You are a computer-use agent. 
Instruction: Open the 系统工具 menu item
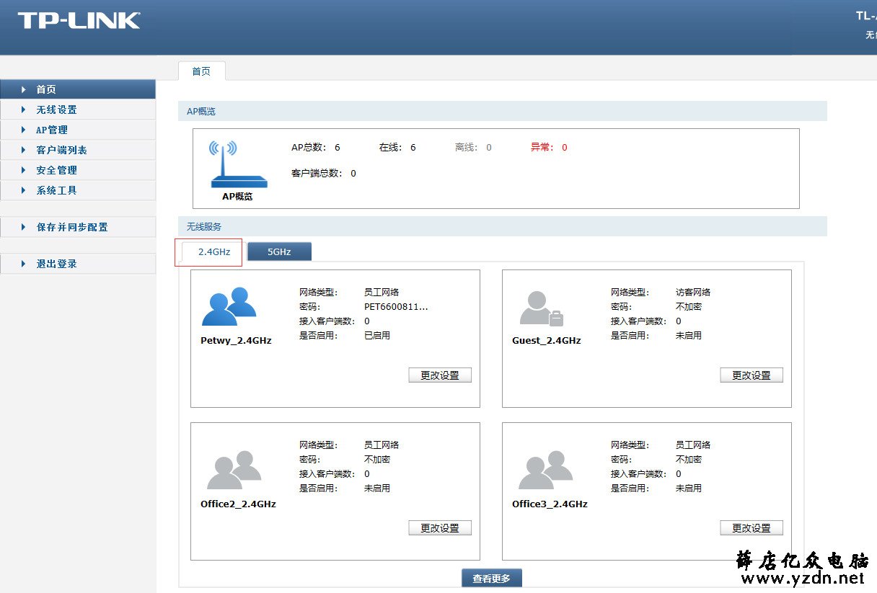pyautogui.click(x=77, y=190)
